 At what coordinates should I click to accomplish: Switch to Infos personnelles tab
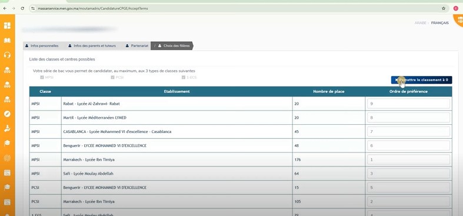[42, 46]
